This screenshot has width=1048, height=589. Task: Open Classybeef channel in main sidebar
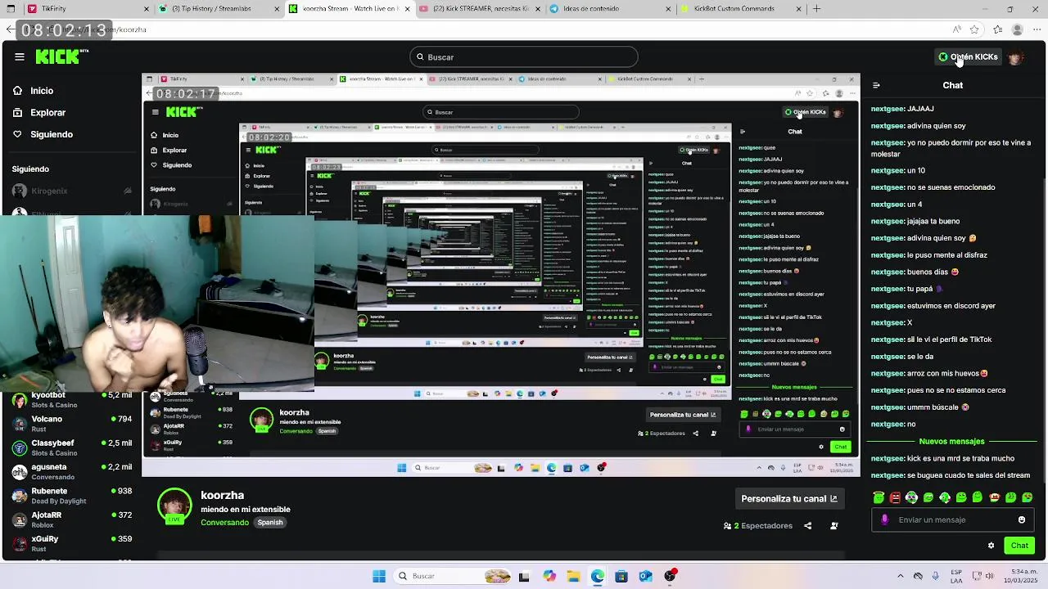72,447
